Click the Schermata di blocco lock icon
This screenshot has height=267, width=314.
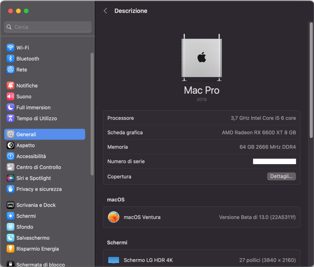click(10, 263)
